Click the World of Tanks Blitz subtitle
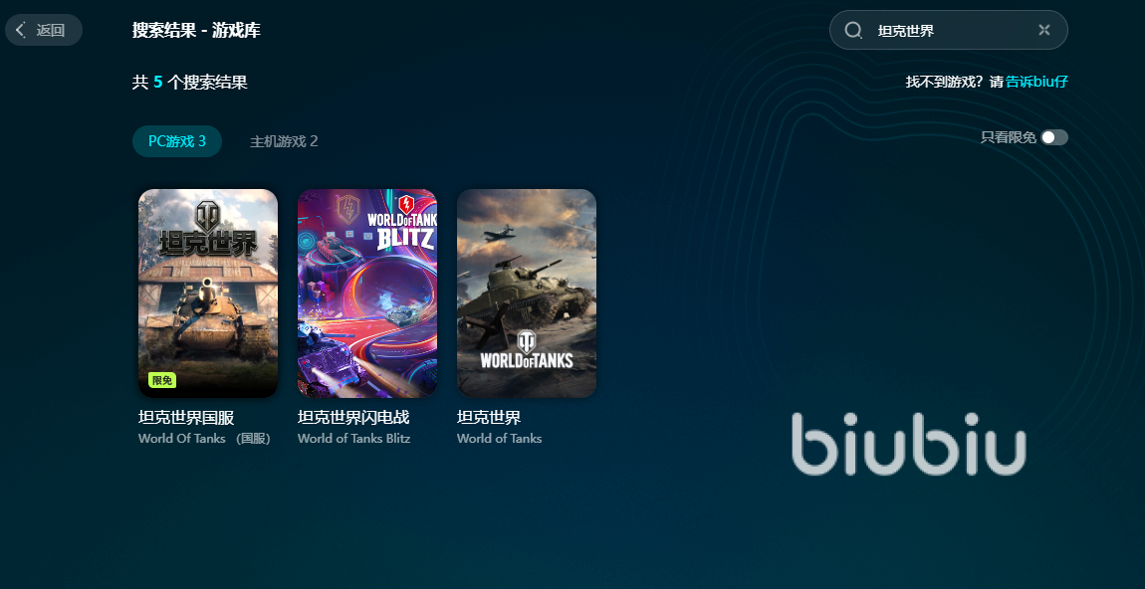 coord(354,439)
